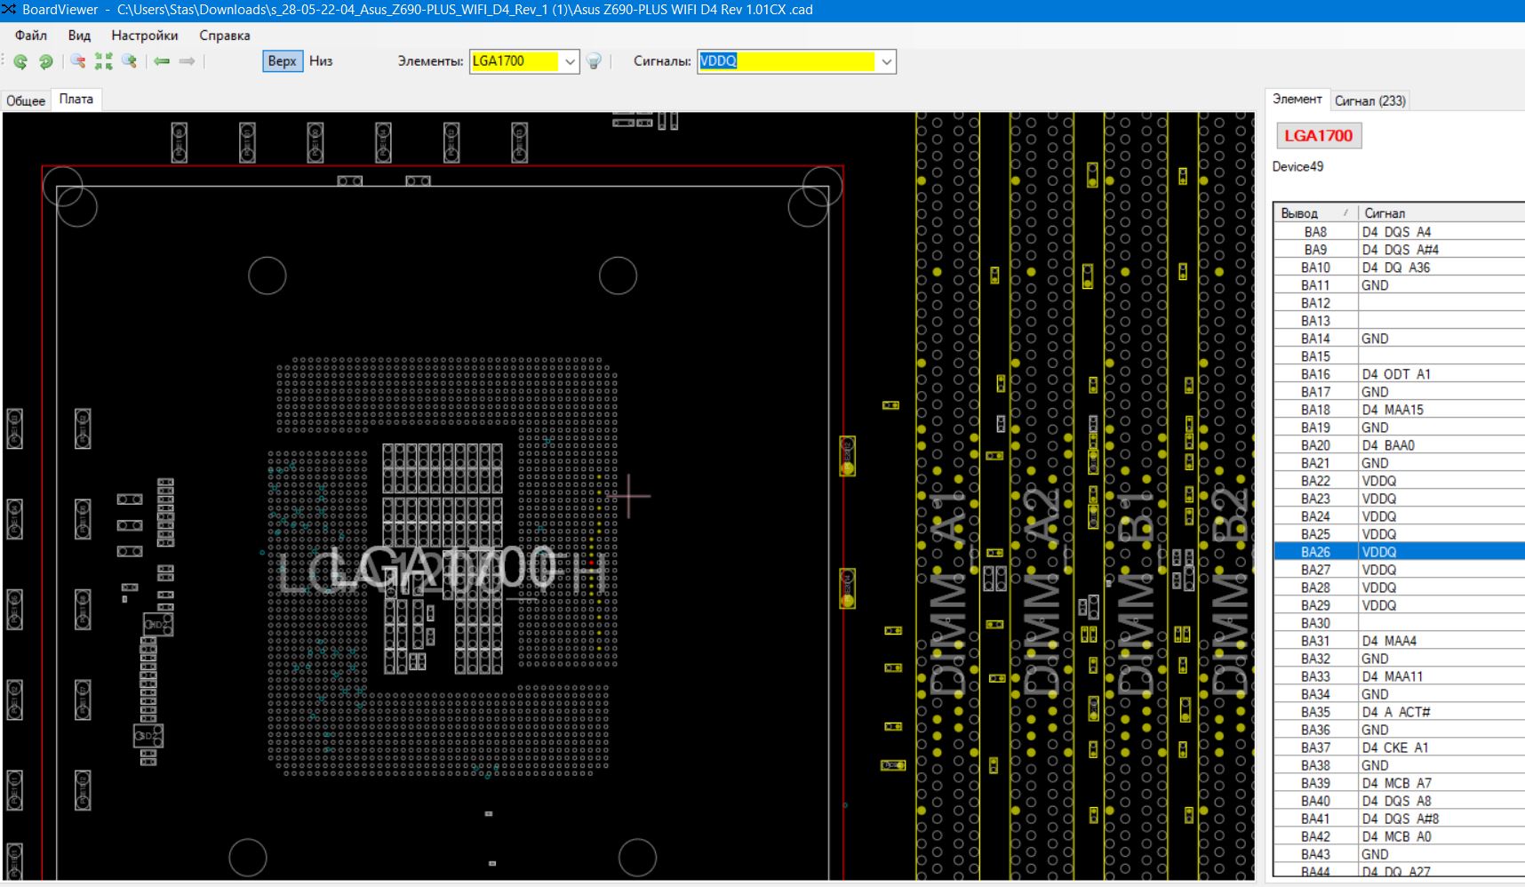Screen dimensions: 1525x887
Task: Select pin row BA9 D4 DQS A#4
Action: coord(1400,250)
